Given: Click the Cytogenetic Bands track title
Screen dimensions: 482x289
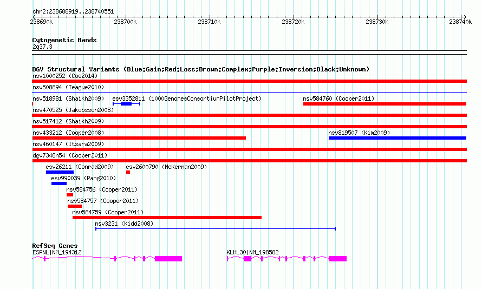Looking at the screenshot, I should click(x=64, y=40).
